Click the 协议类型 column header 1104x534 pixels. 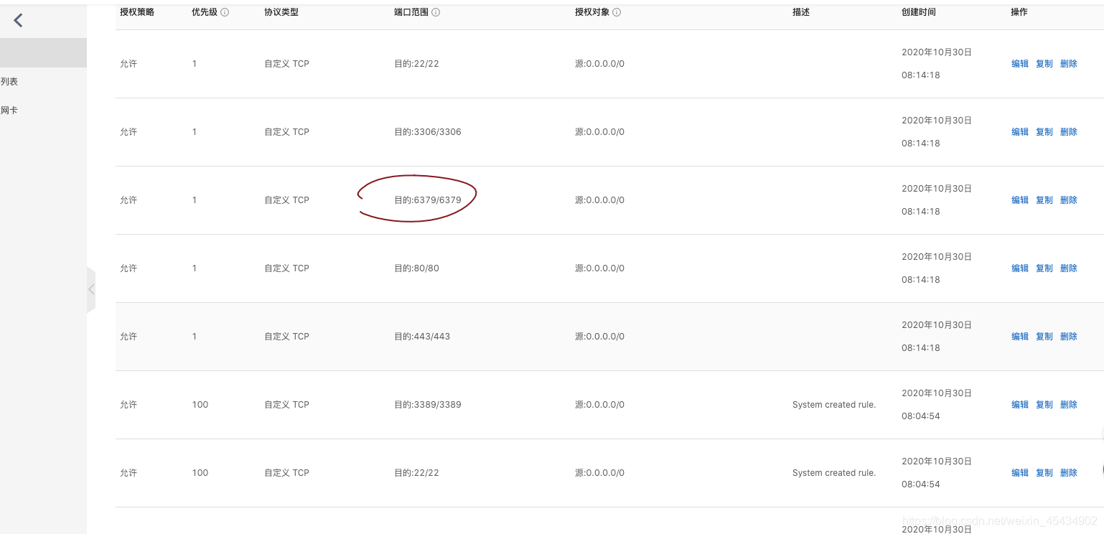281,12
